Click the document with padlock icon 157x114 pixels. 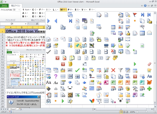tap(84, 52)
